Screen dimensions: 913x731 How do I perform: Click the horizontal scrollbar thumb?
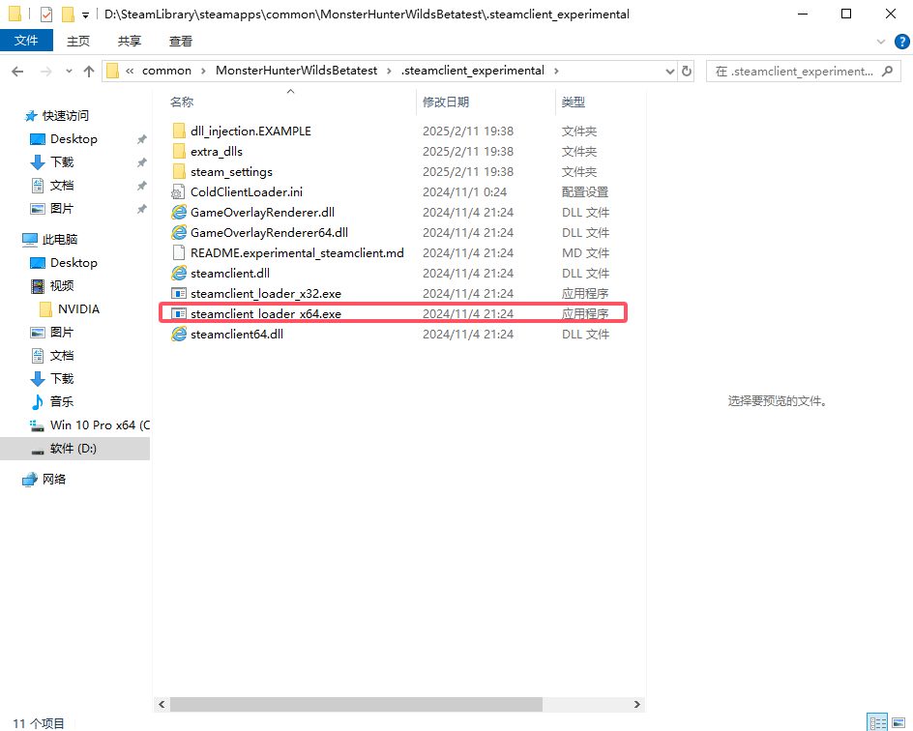pos(356,704)
